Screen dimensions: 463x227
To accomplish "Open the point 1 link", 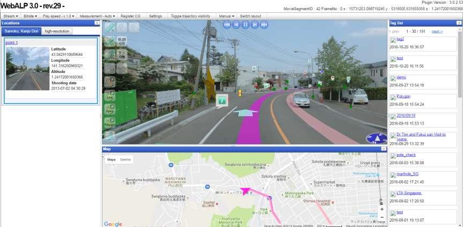I will pos(11,42).
